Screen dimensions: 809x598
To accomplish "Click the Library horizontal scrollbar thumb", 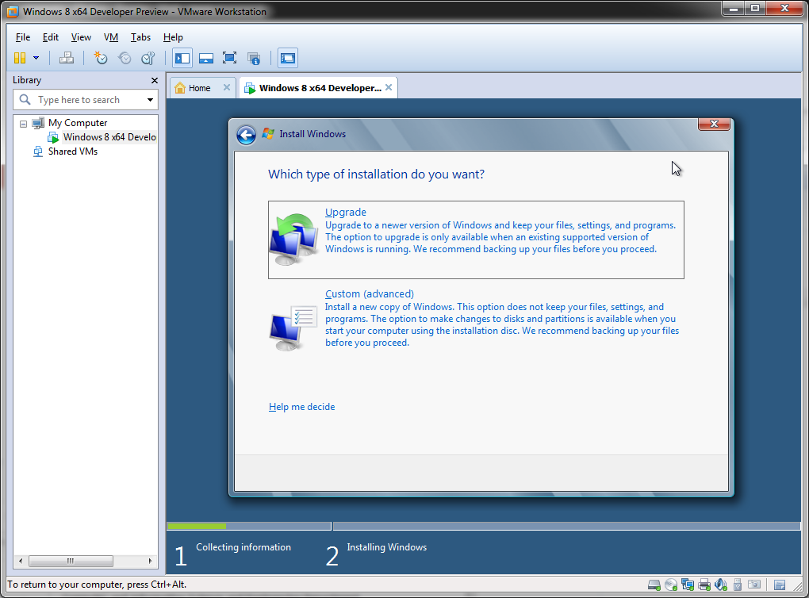I will click(x=71, y=561).
